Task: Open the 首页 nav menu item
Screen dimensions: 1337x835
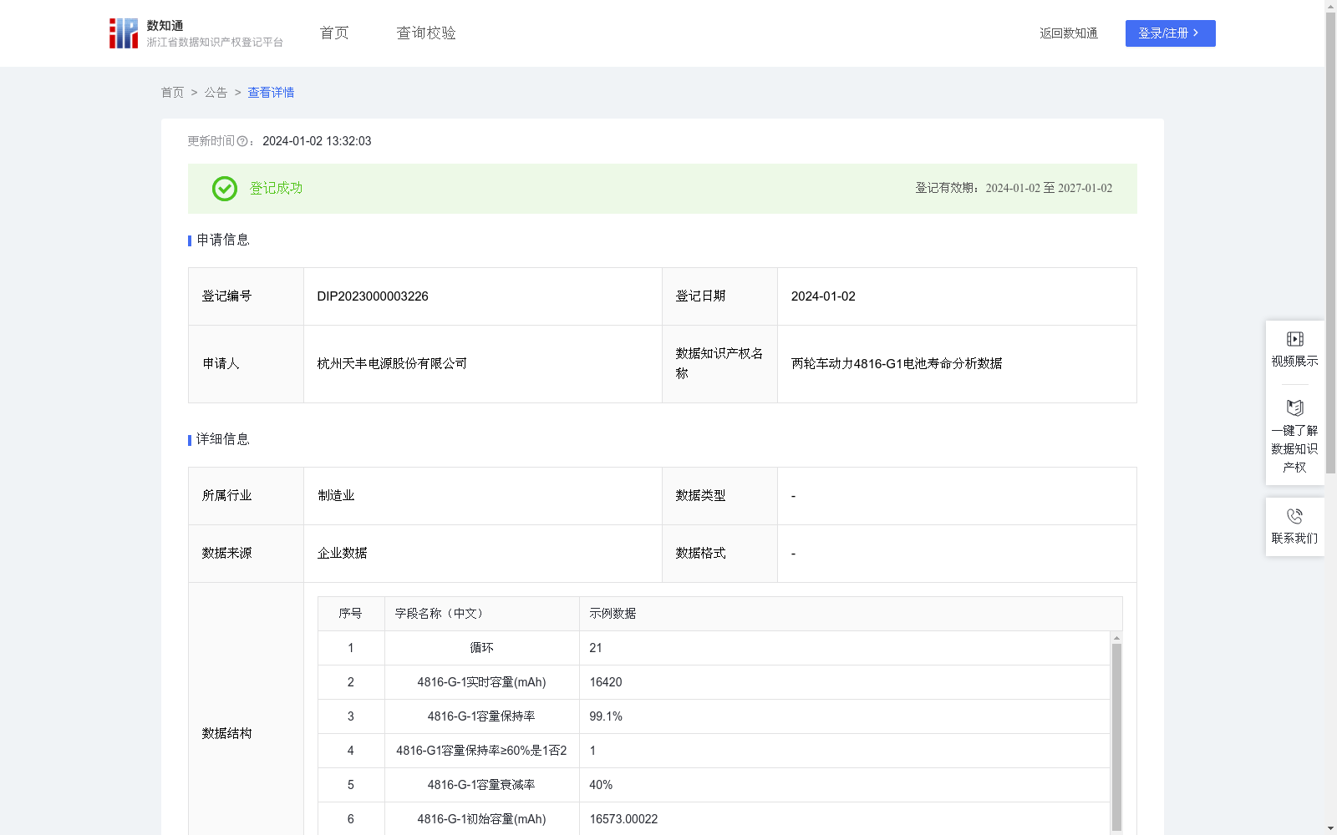Action: click(x=334, y=33)
